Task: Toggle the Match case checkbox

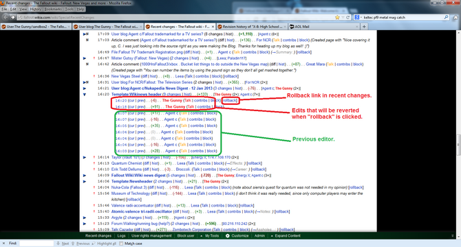Action: [x=121, y=244]
